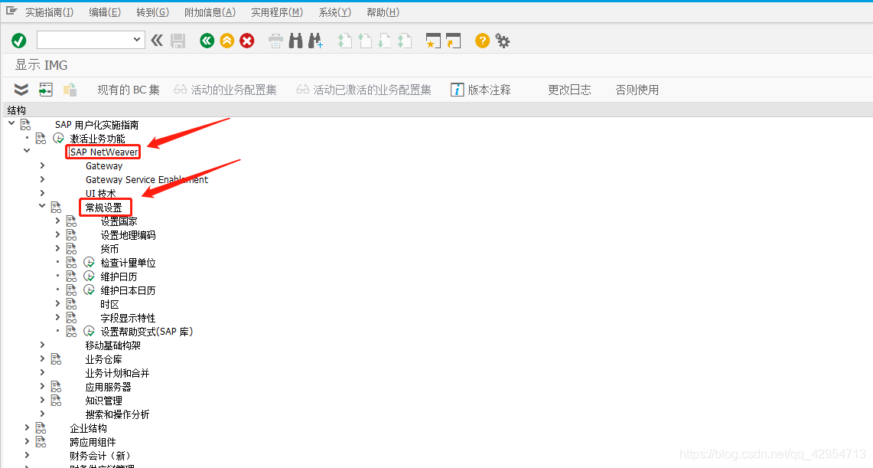This screenshot has width=873, height=468.
Task: Click the 否则使用 button
Action: click(637, 90)
